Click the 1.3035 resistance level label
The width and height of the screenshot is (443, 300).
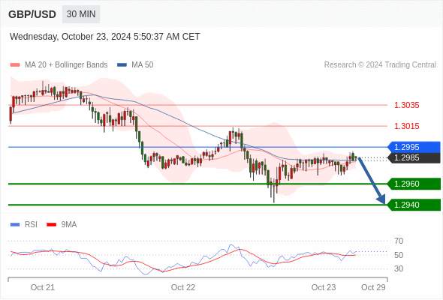pyautogui.click(x=406, y=105)
